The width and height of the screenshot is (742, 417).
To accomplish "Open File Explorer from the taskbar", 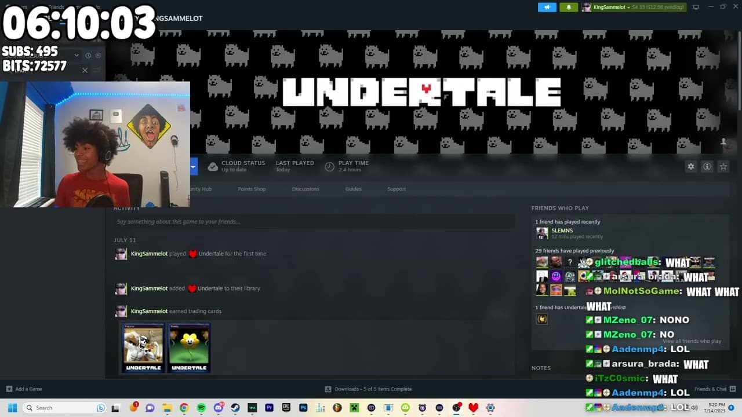I will [167, 408].
